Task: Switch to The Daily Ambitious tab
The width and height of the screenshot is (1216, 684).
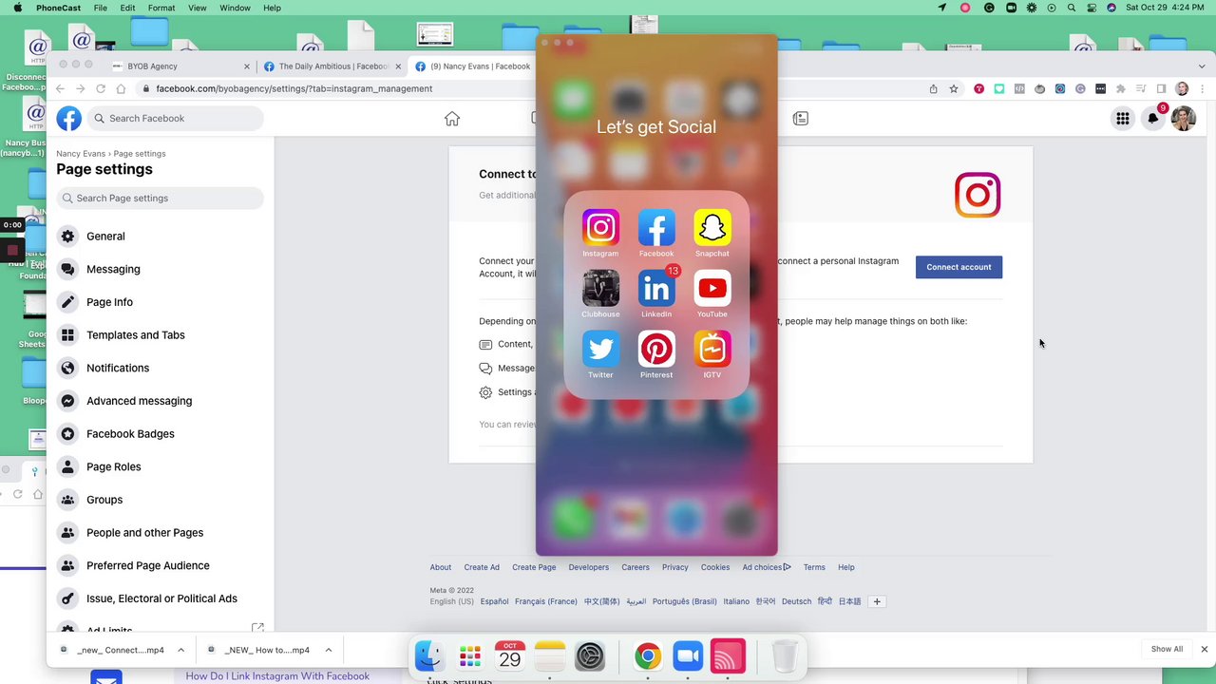Action: [332, 66]
